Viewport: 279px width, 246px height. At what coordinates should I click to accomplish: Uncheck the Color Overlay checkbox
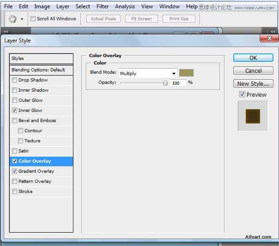click(x=14, y=161)
